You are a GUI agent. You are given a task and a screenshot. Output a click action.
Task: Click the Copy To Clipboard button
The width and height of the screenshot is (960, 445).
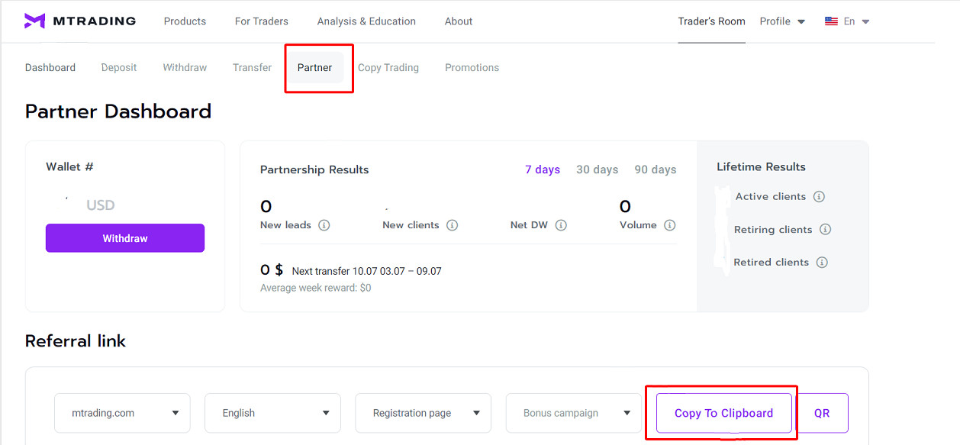click(x=723, y=413)
